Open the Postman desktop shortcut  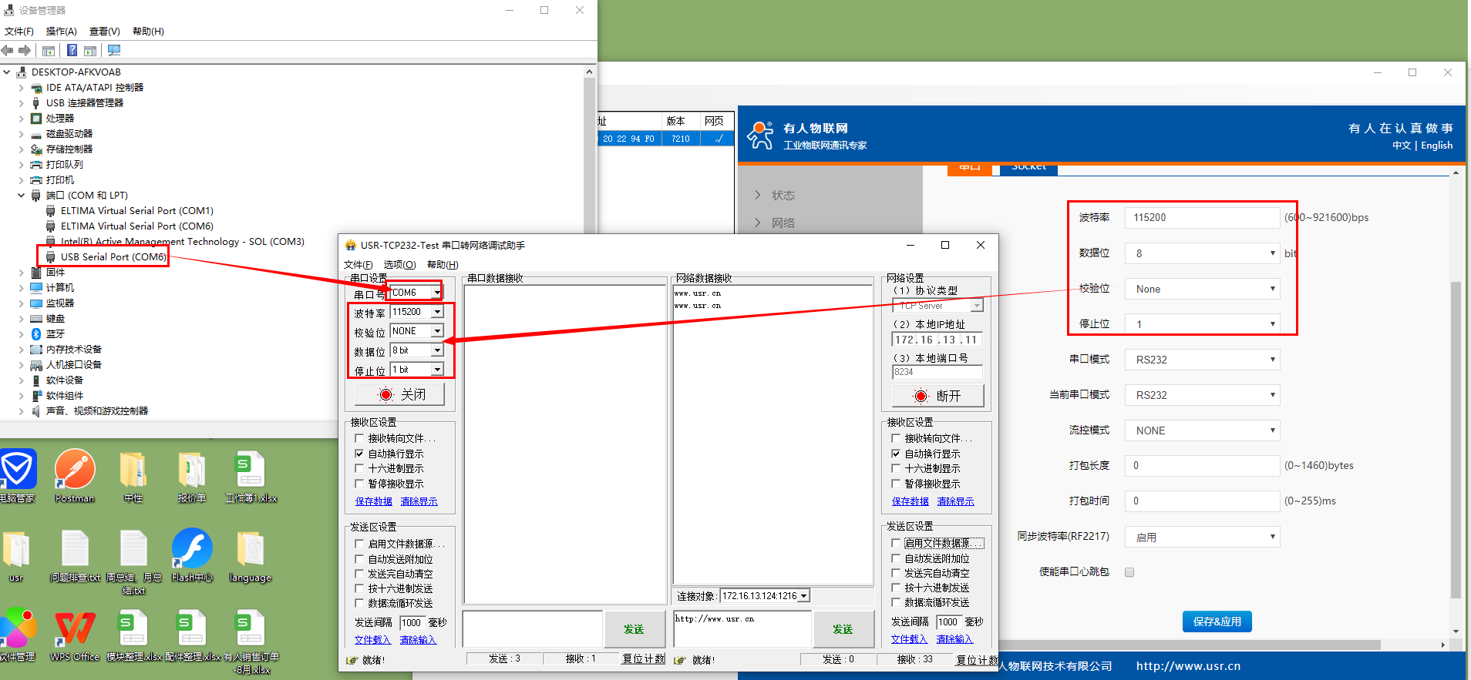coord(75,470)
